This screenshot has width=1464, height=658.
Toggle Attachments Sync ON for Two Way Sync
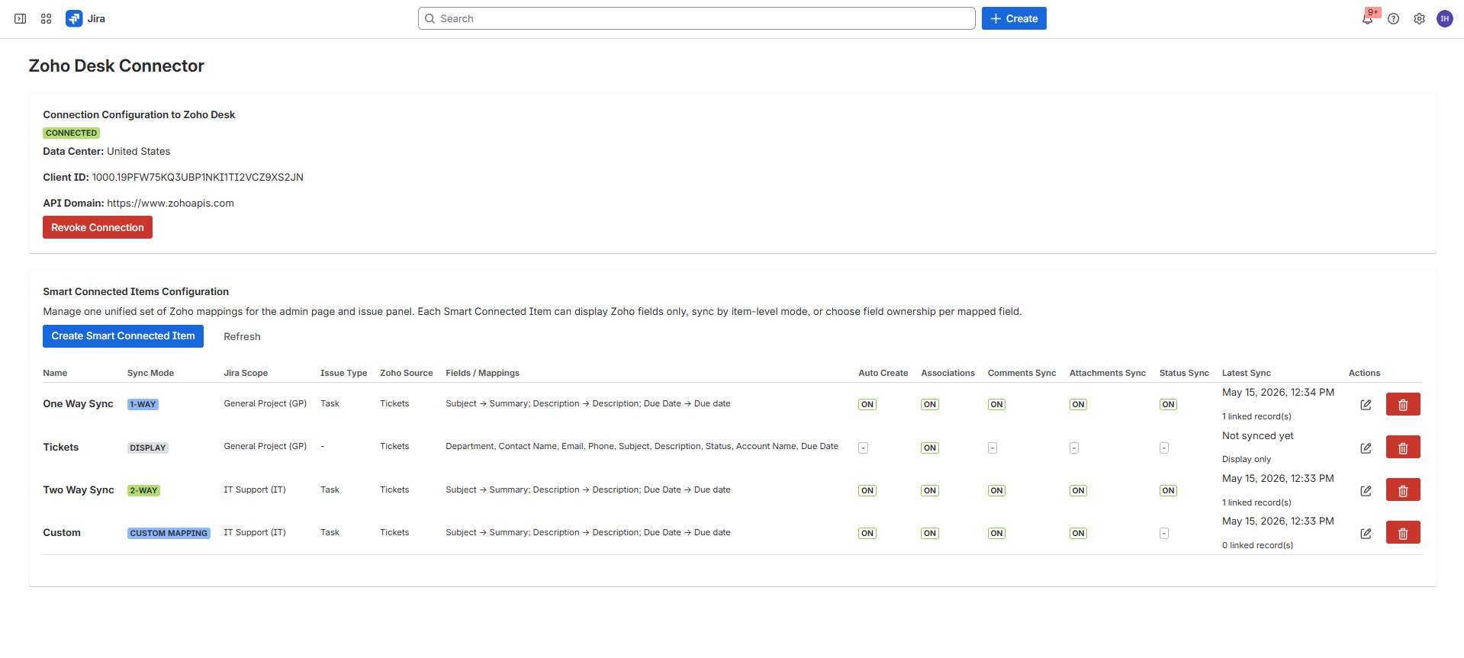tap(1078, 491)
